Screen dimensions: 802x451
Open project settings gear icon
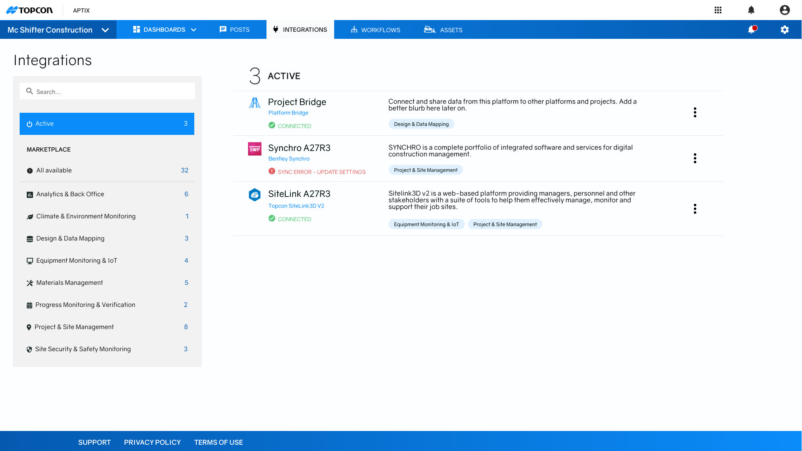785,30
